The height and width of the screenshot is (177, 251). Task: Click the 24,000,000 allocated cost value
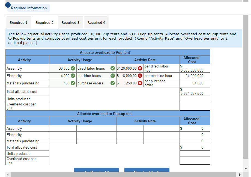click(194, 76)
